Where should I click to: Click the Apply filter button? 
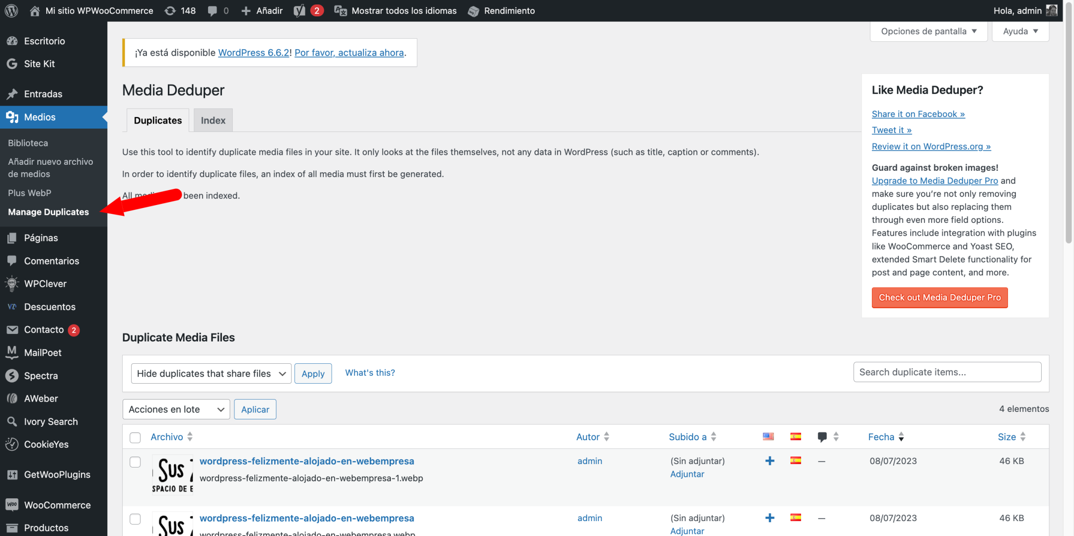coord(313,374)
